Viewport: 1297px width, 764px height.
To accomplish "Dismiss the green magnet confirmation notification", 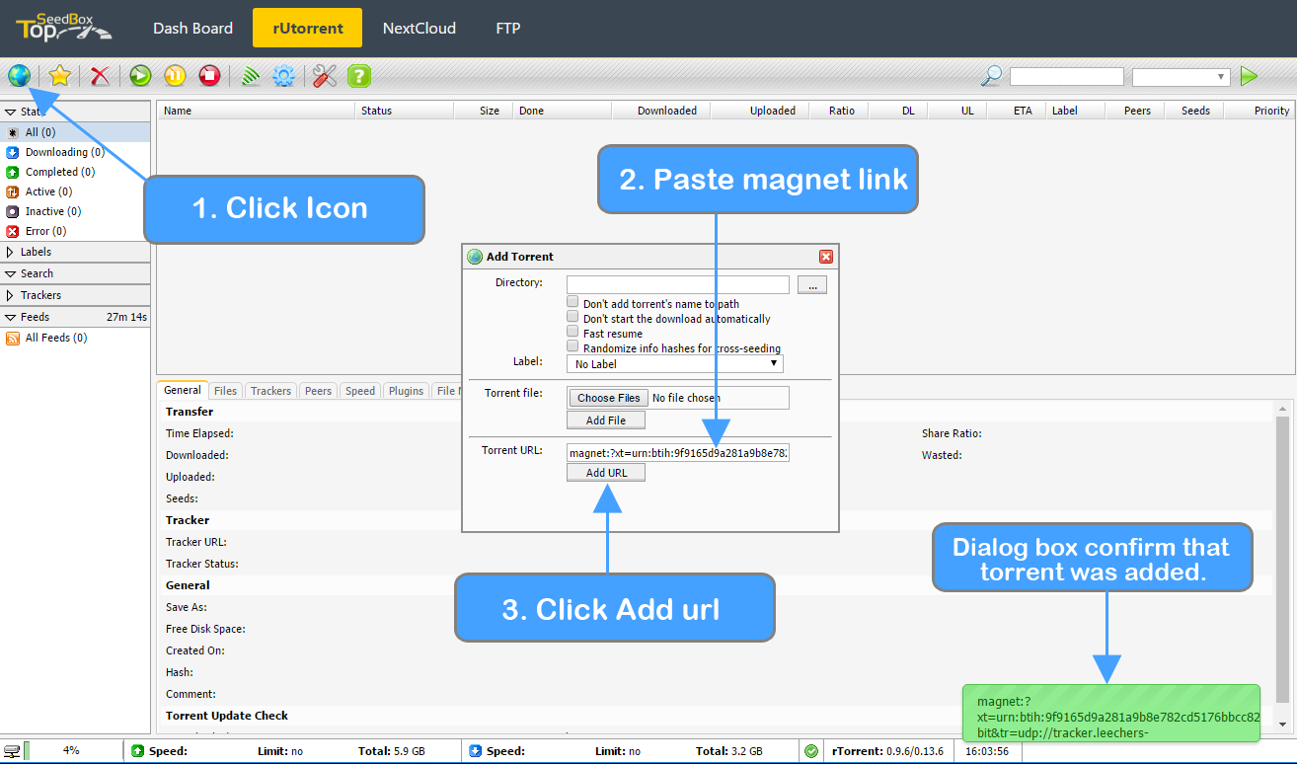I will coord(1111,714).
